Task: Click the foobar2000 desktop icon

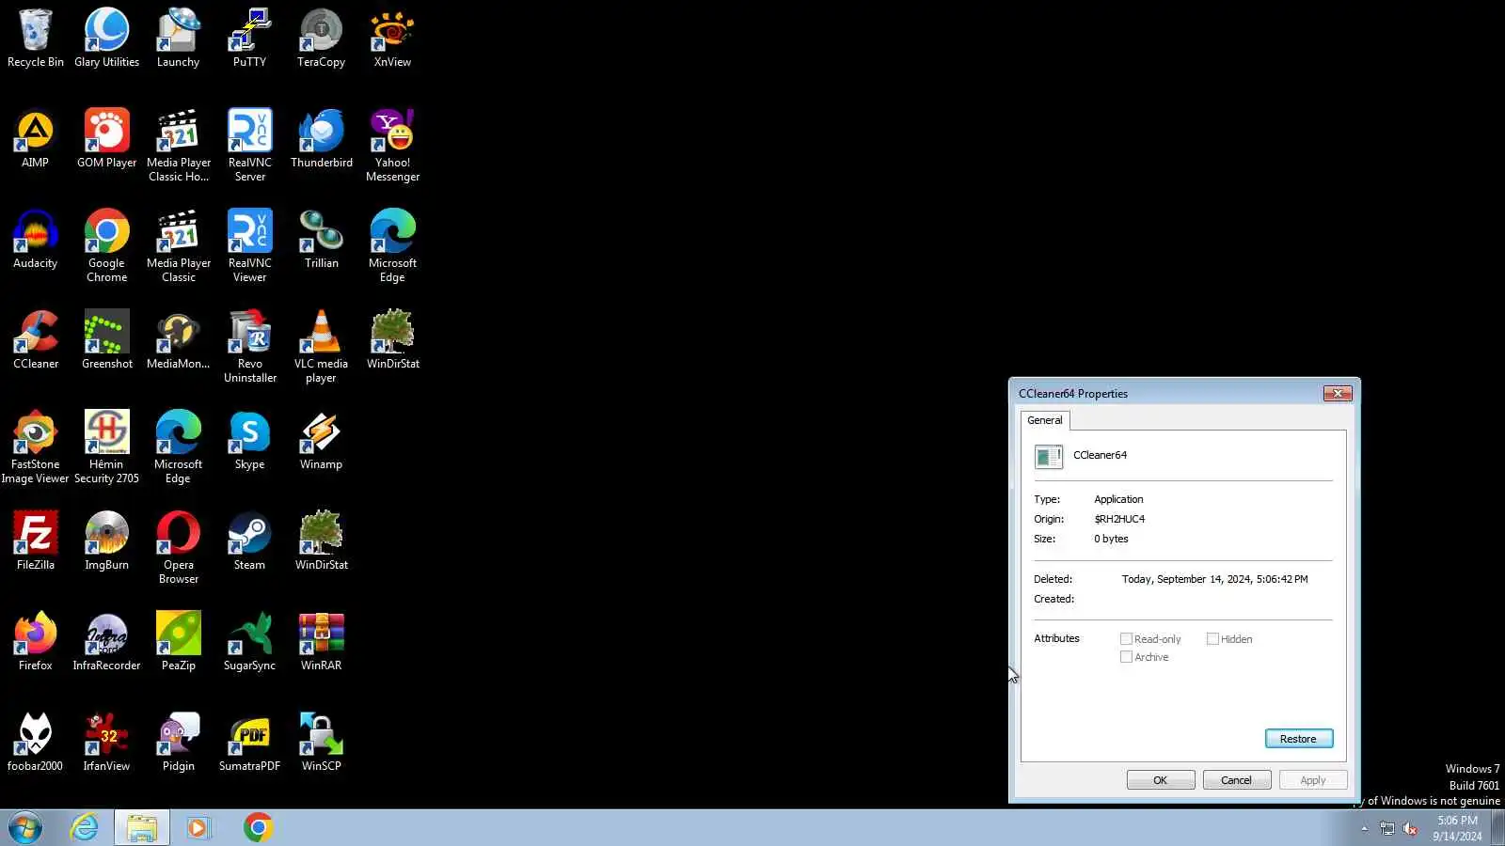Action: (36, 744)
